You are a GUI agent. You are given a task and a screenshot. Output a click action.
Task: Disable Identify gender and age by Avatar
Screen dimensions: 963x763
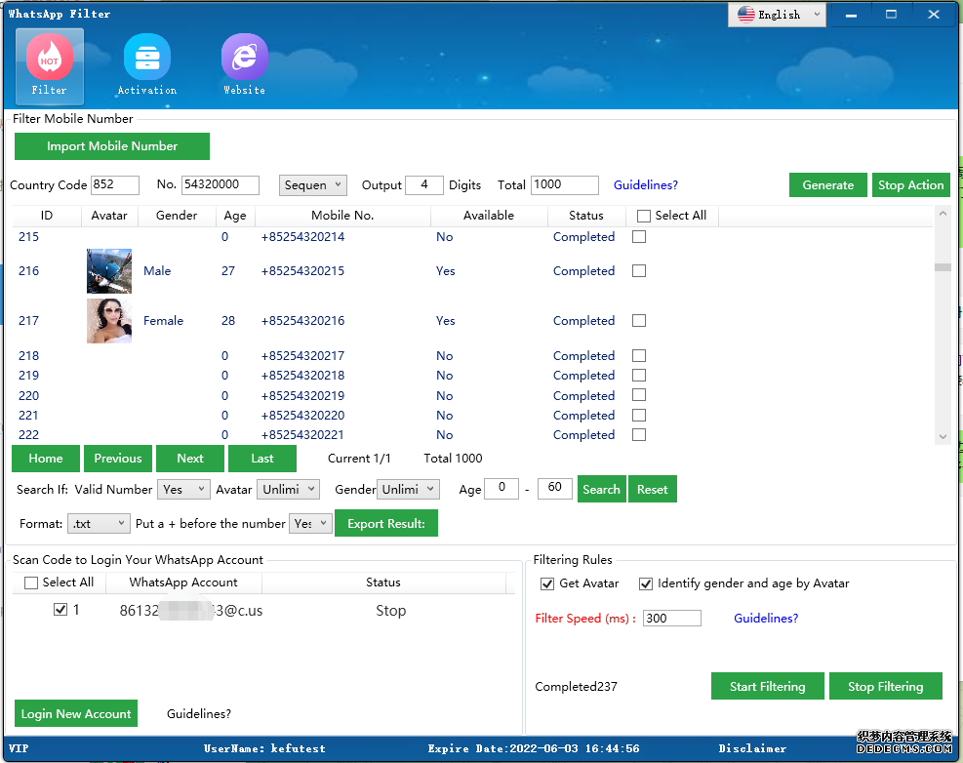(x=646, y=583)
